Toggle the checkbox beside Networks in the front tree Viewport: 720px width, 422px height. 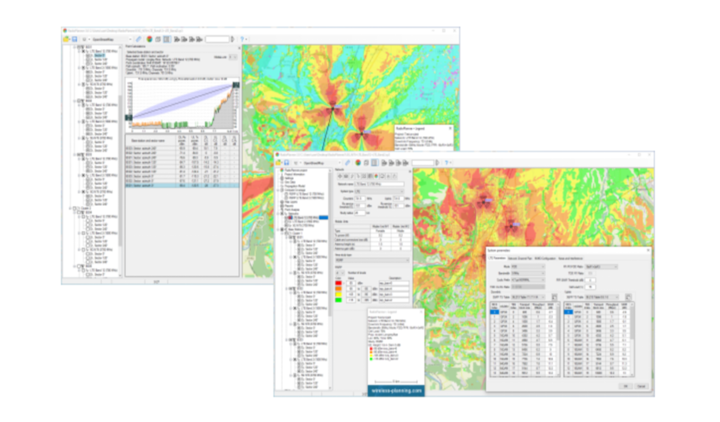(x=282, y=214)
